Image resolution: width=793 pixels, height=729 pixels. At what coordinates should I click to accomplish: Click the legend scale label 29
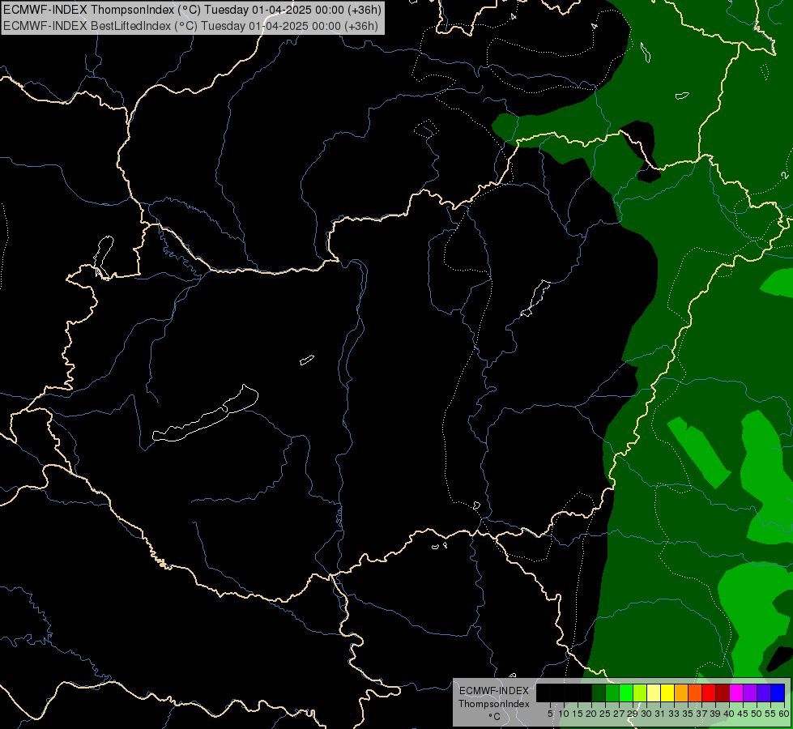633,714
